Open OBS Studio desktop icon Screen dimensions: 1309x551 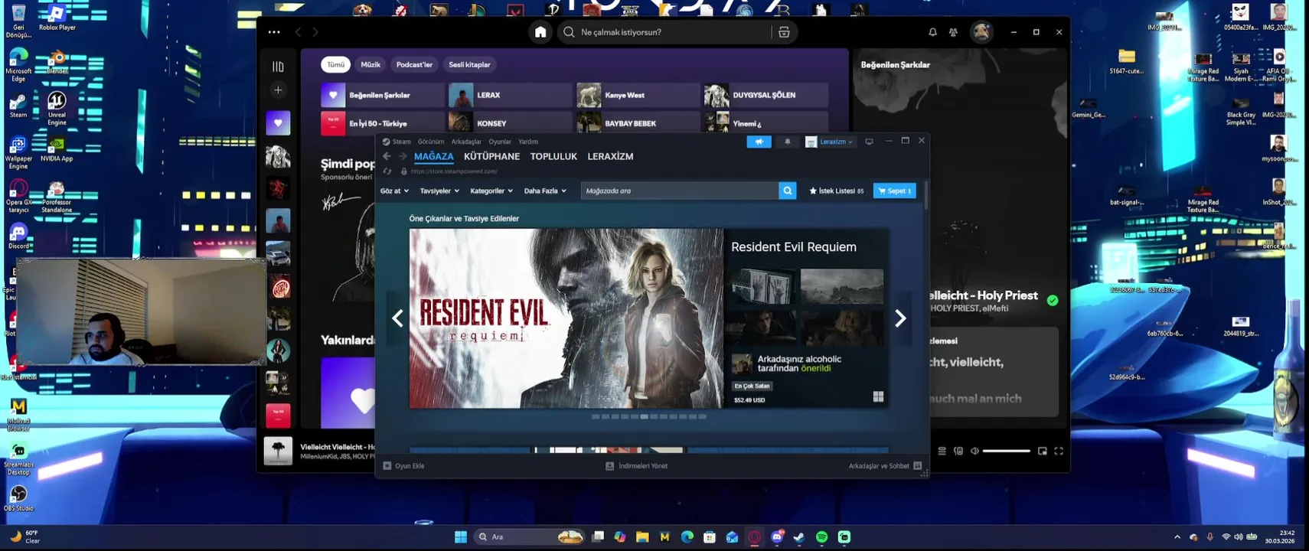tap(18, 497)
